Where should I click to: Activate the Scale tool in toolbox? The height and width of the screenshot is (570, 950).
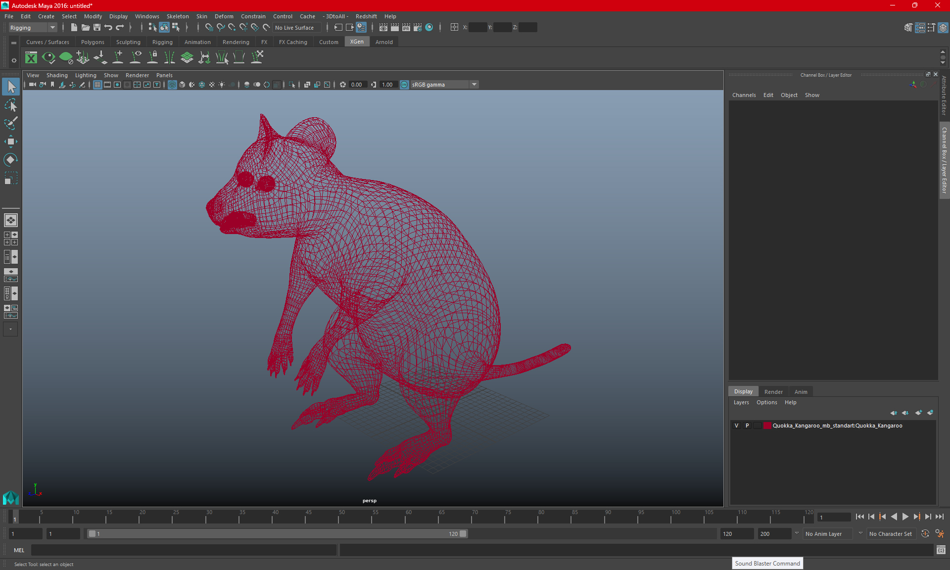(11, 178)
